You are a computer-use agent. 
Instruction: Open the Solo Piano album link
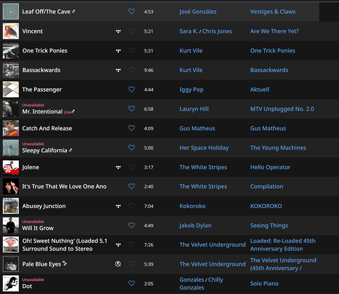coord(264,283)
